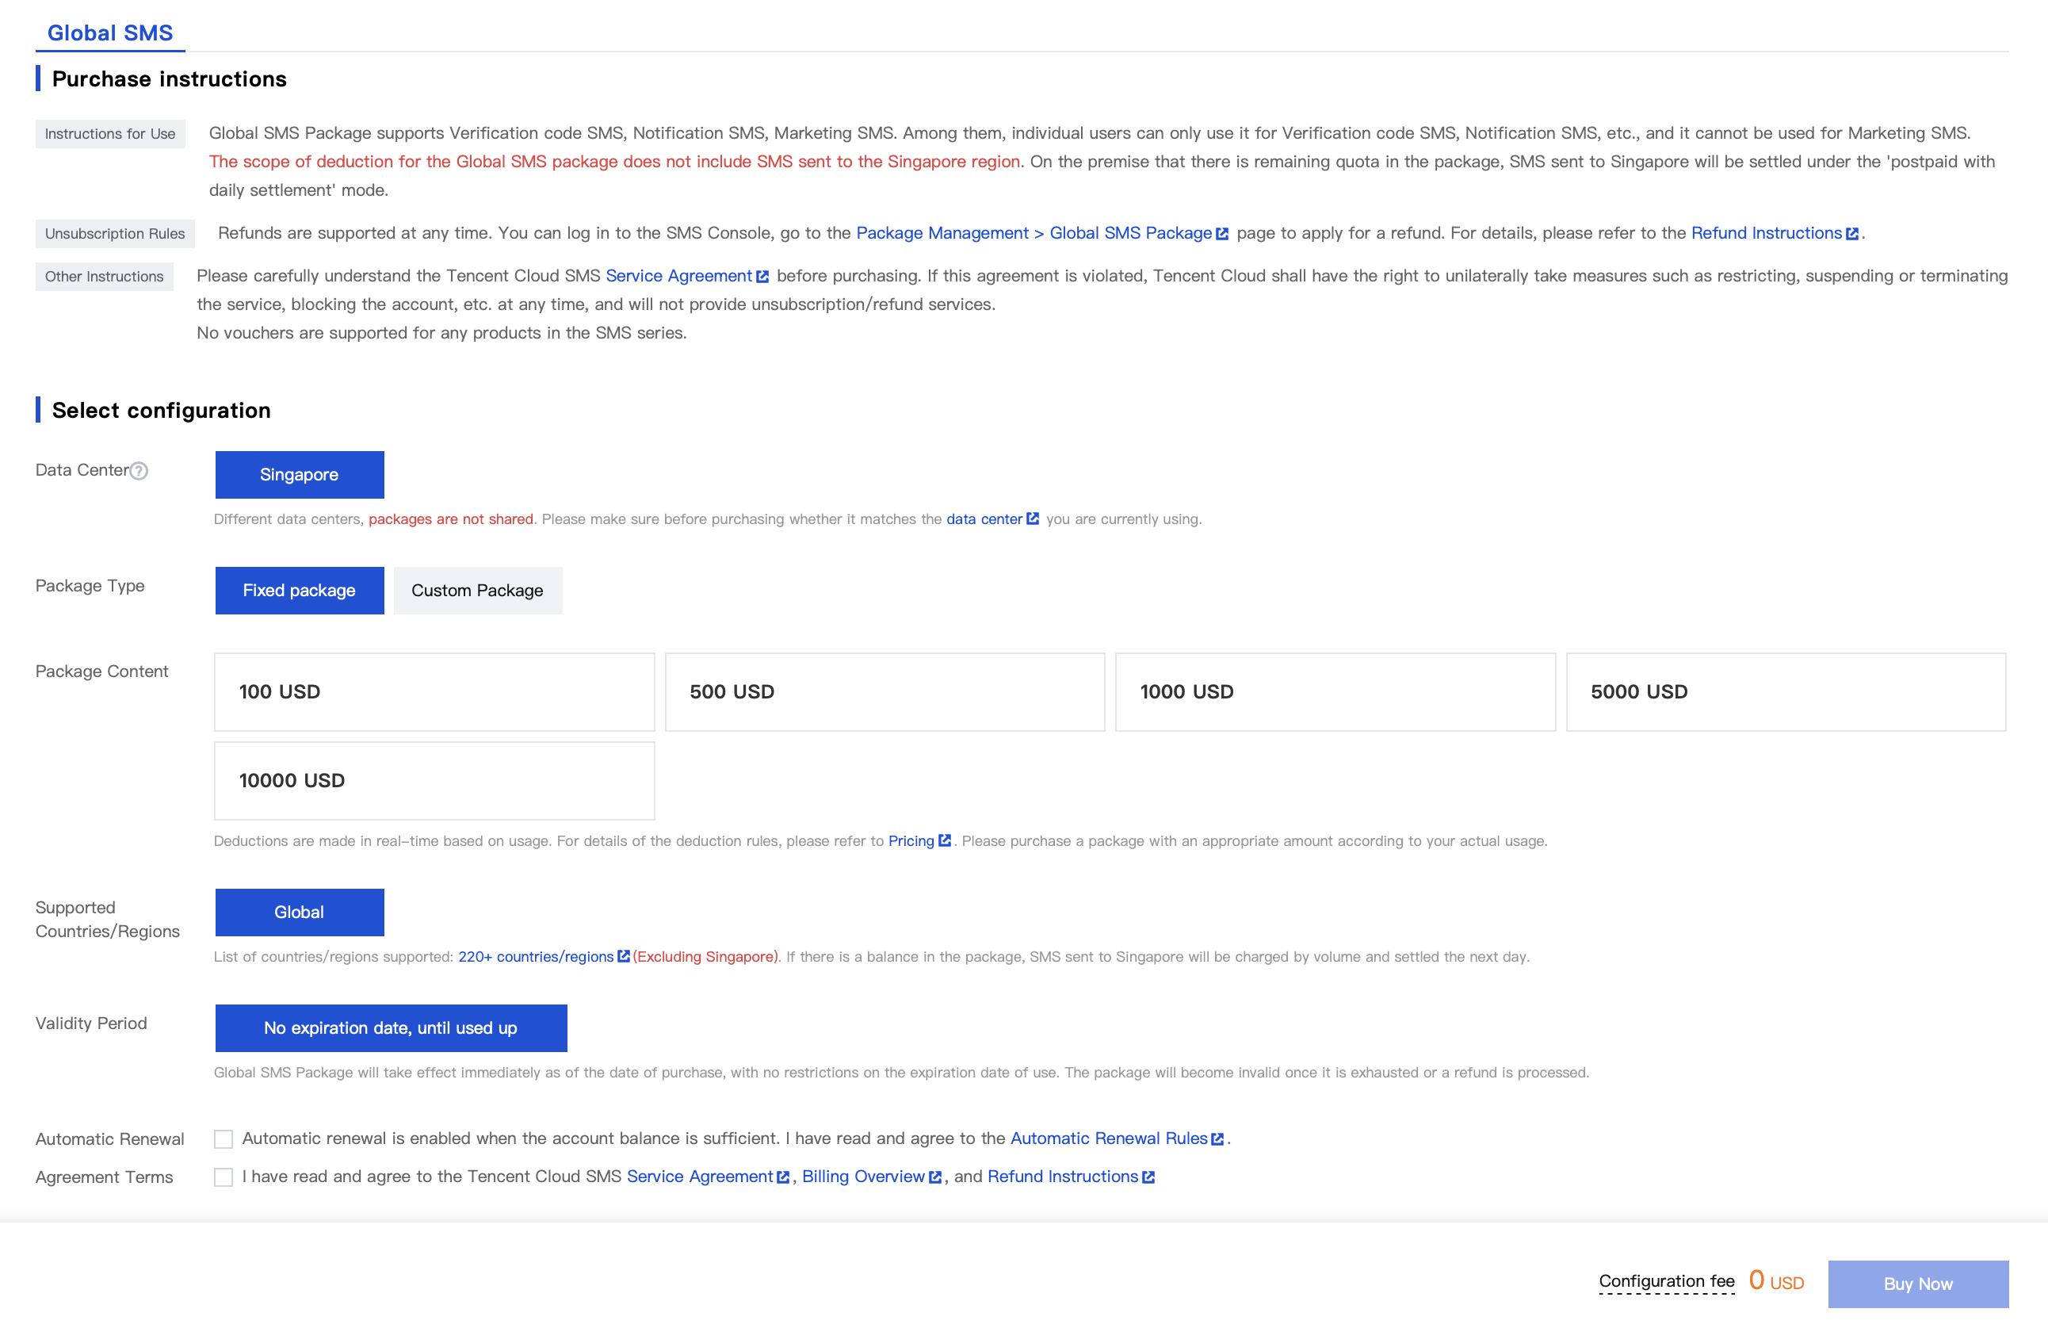Click the external link icon after Service Agreement
This screenshot has width=2048, height=1324.
(x=762, y=276)
